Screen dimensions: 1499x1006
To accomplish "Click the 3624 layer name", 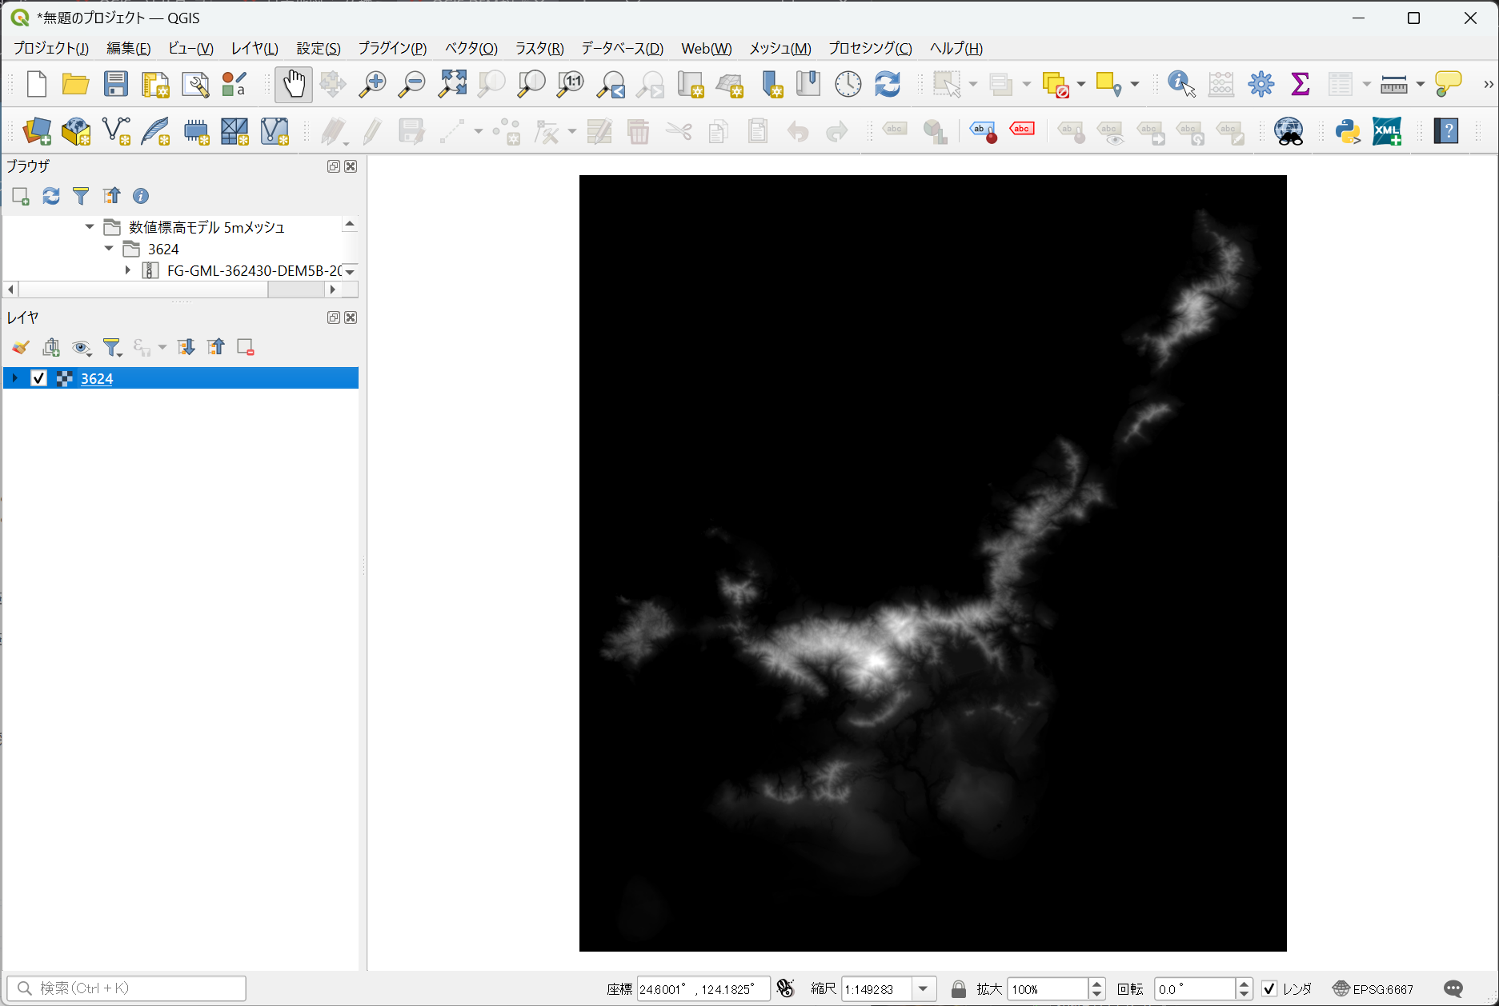I will point(97,379).
